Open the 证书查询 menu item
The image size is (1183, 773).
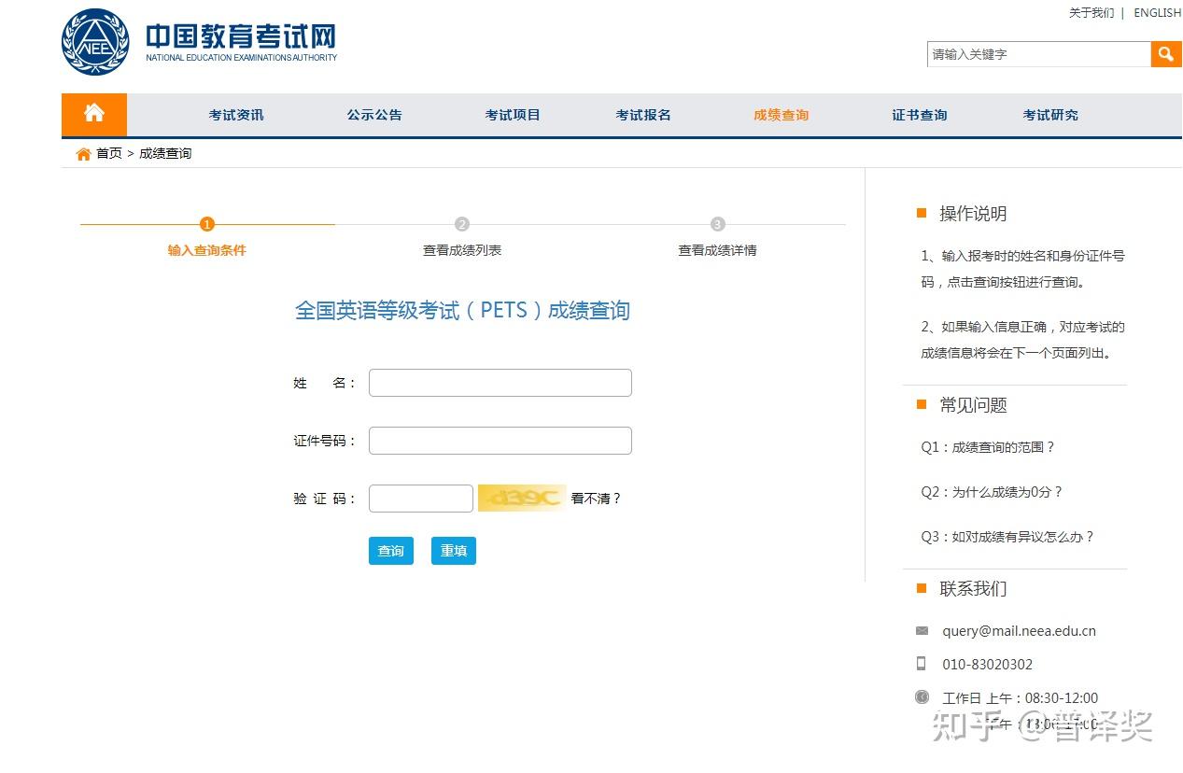click(x=920, y=115)
